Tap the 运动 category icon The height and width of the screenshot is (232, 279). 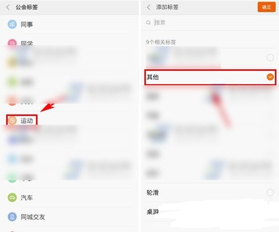pyautogui.click(x=12, y=121)
